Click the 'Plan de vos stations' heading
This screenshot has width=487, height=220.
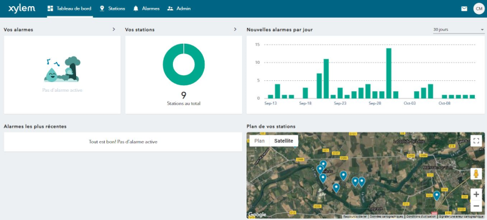coord(271,126)
